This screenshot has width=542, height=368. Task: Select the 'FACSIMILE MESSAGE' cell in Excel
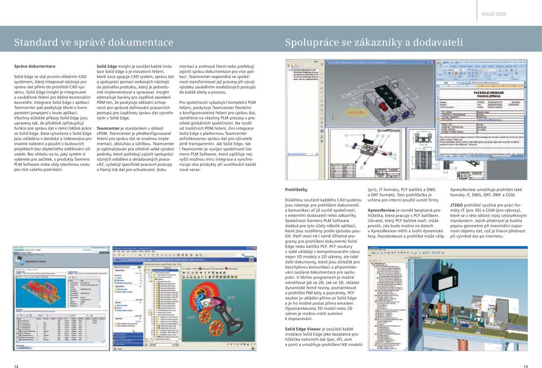click(488, 94)
